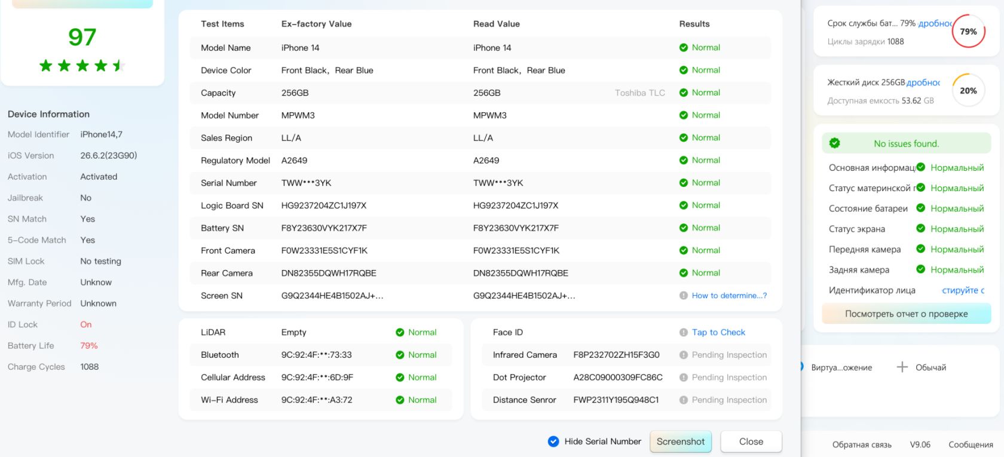Viewport: 1004px width, 457px height.
Task: Click the 79% battery life ring gauge
Action: (x=968, y=32)
